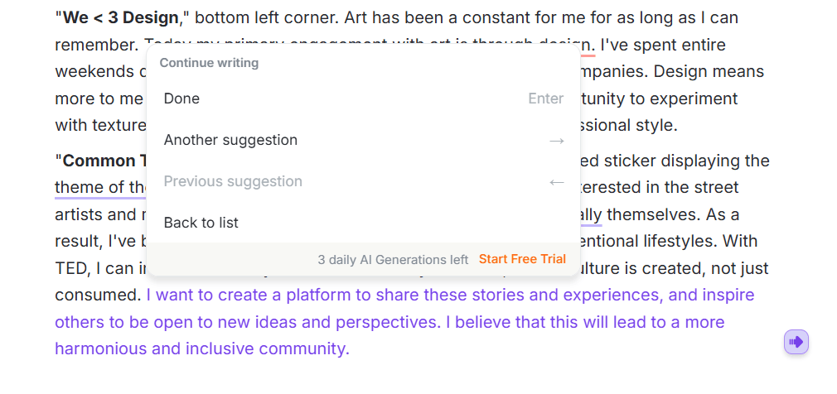The width and height of the screenshot is (837, 394).
Task: Click the '3 daily AI Generations left' notice
Action: [x=393, y=259]
